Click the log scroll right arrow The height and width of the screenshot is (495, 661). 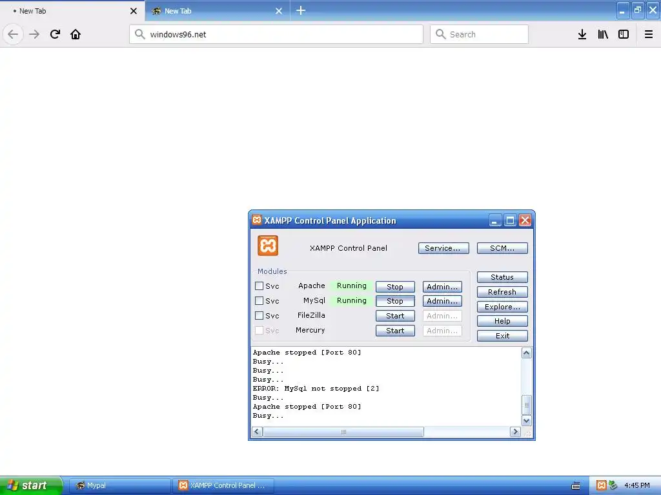click(515, 431)
